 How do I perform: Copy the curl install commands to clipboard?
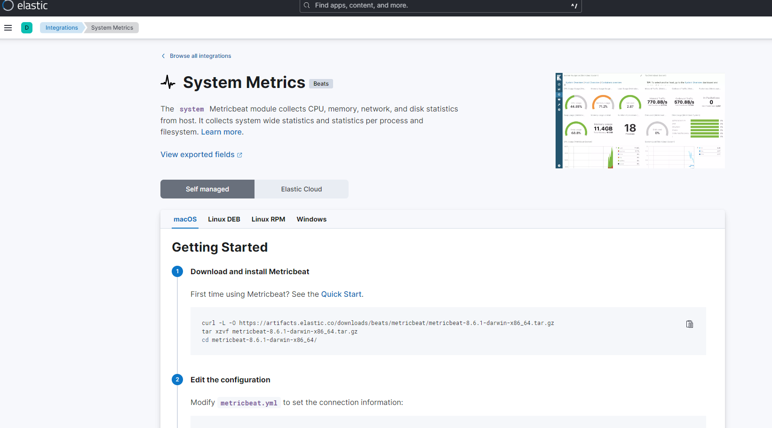coord(689,324)
